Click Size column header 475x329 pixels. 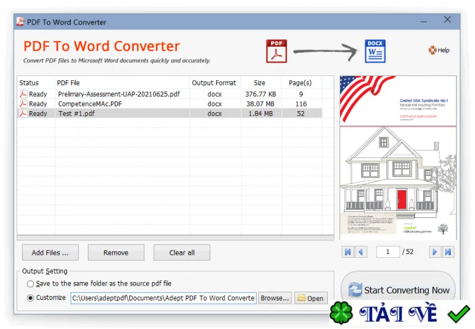point(259,83)
